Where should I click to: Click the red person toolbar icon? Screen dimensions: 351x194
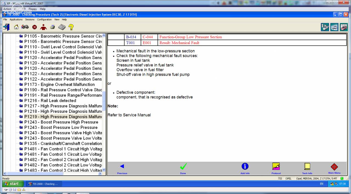coord(43,27)
